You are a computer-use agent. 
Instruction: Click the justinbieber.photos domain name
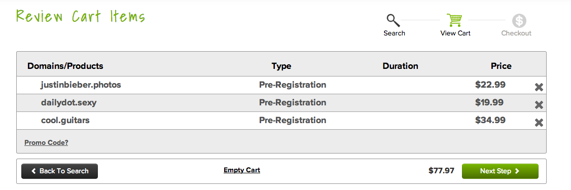click(x=81, y=85)
